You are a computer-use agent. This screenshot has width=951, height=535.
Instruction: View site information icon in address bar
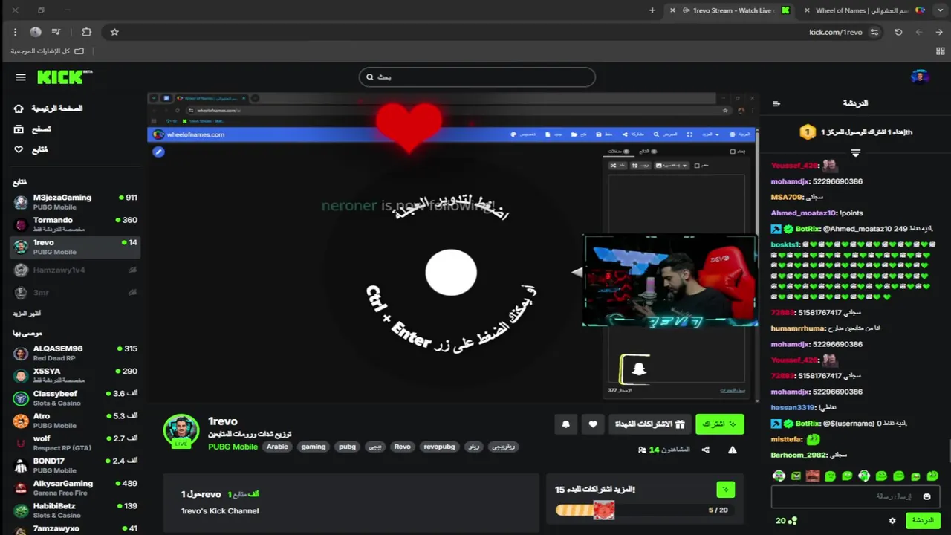click(874, 32)
